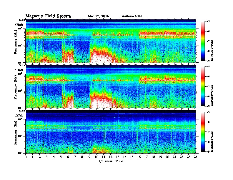Click the hour 3 tick label on the time axis

tap(47, 157)
